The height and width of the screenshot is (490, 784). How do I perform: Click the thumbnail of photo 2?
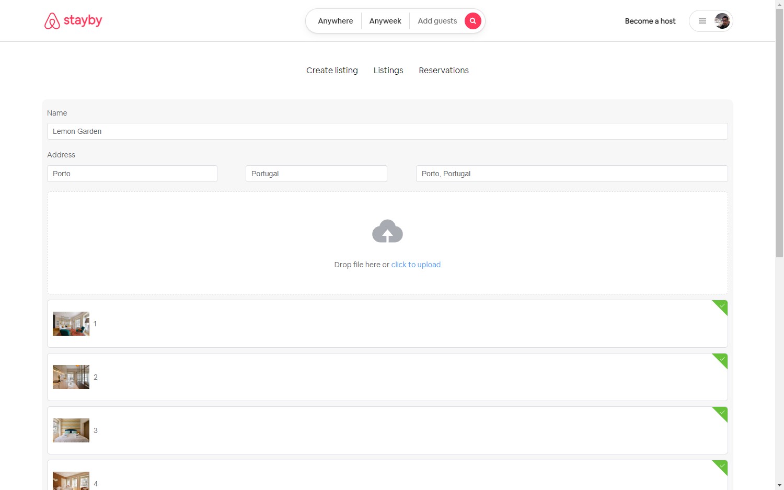tap(71, 377)
